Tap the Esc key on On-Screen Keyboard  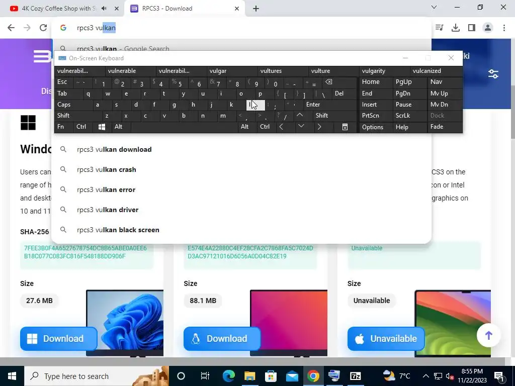tap(64, 82)
